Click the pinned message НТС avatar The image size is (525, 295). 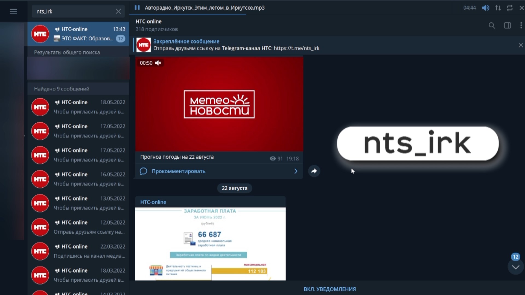point(143,45)
